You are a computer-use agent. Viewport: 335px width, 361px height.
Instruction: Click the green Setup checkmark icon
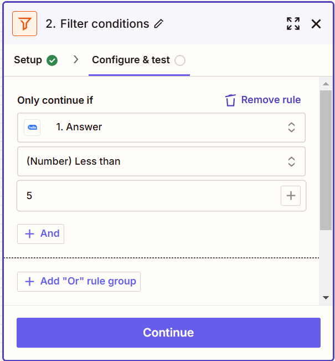pyautogui.click(x=52, y=60)
